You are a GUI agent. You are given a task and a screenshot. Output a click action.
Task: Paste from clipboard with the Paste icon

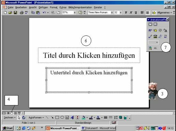pos(38,13)
